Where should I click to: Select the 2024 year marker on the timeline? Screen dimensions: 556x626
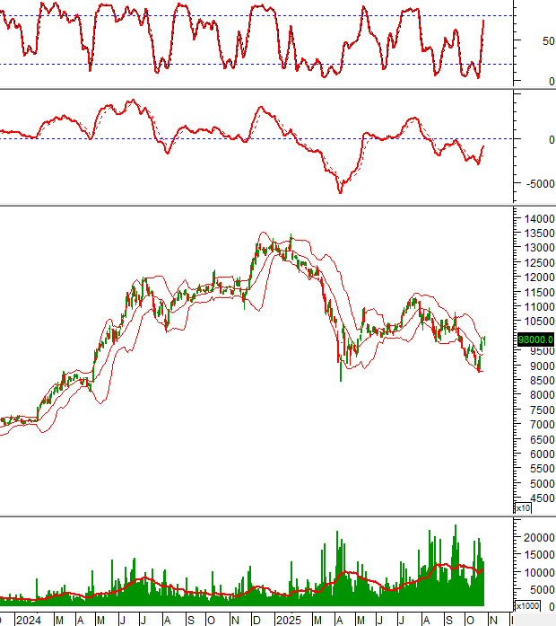pos(28,620)
